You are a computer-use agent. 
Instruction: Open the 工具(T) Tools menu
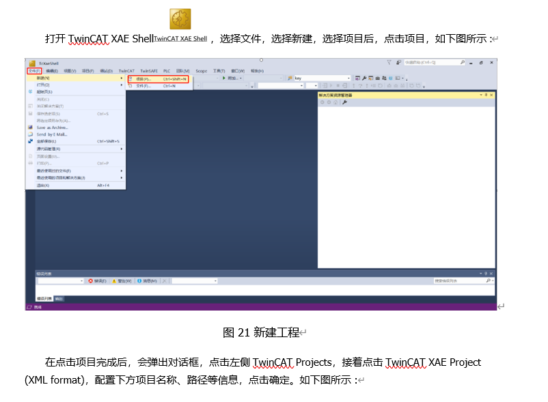219,71
